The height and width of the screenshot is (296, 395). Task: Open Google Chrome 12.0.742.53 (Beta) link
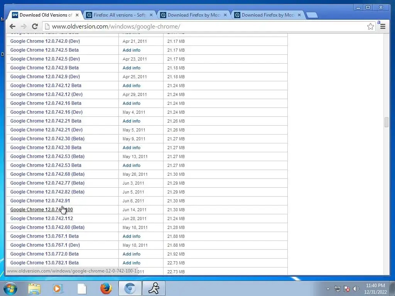47,156
